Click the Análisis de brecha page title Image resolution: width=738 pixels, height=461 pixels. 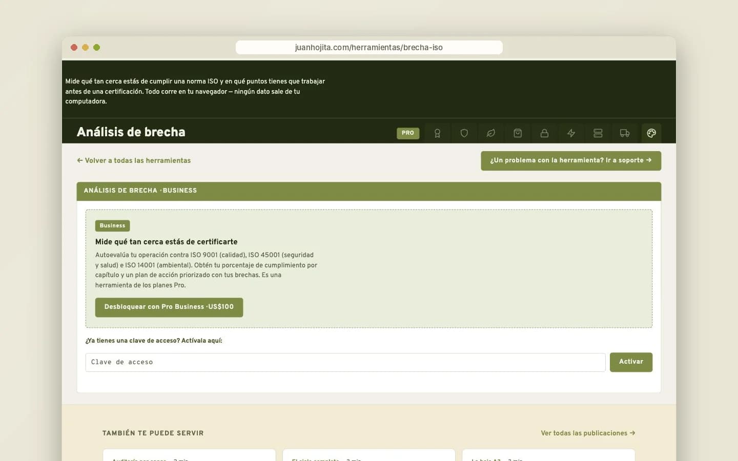coord(131,132)
